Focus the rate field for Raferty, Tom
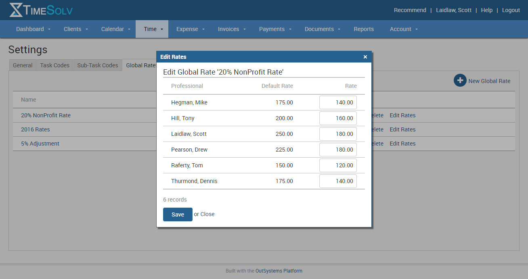Screen dimensions: 528x279 click(x=338, y=165)
